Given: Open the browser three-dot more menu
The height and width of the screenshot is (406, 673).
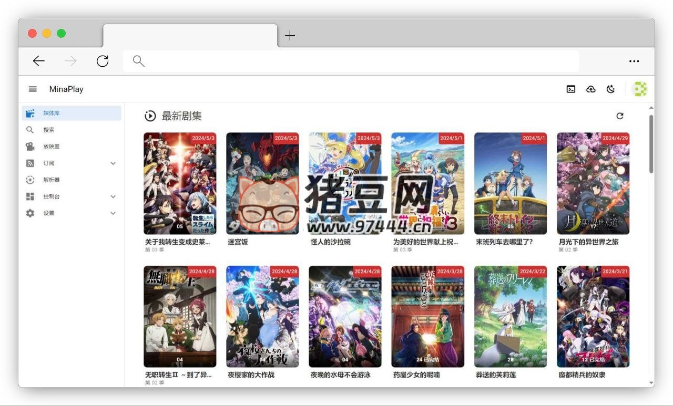Looking at the screenshot, I should [x=634, y=61].
